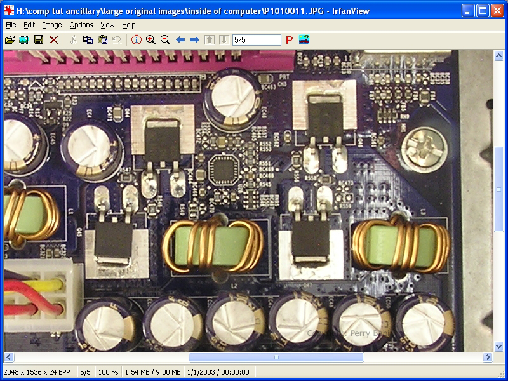Click the horizontal scrollbar right arrow
The height and width of the screenshot is (381, 508).
pyautogui.click(x=488, y=358)
